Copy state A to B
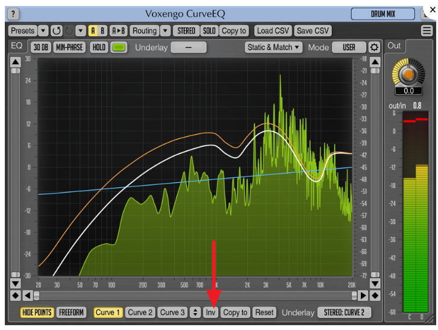This screenshot has width=438, height=330. pyautogui.click(x=119, y=31)
